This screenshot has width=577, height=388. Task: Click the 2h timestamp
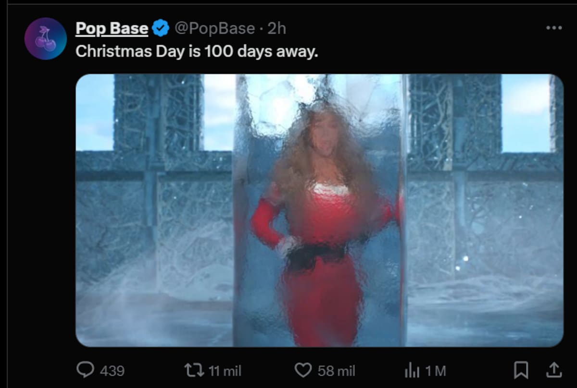277,29
